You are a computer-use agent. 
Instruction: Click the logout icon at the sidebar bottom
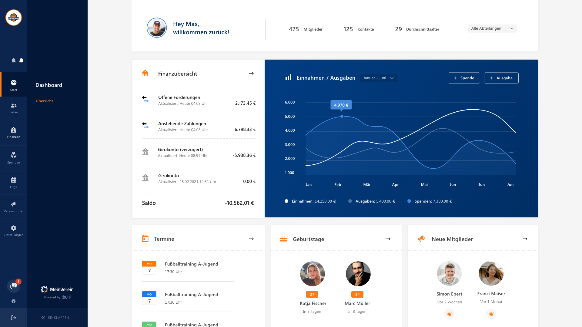[13, 318]
